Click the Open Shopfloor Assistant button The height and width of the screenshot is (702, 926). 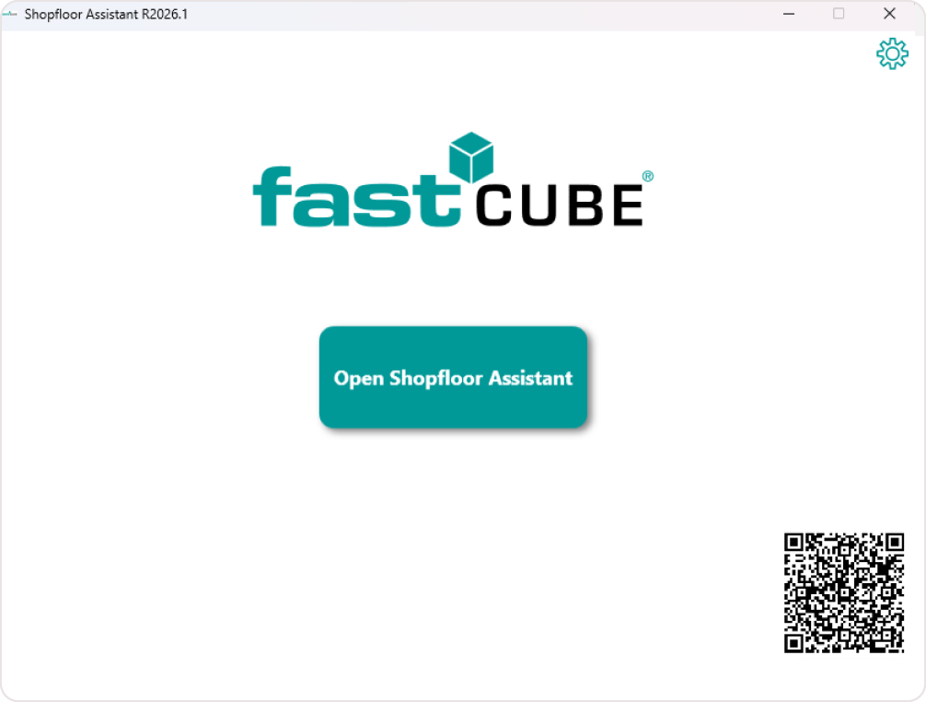coord(453,378)
